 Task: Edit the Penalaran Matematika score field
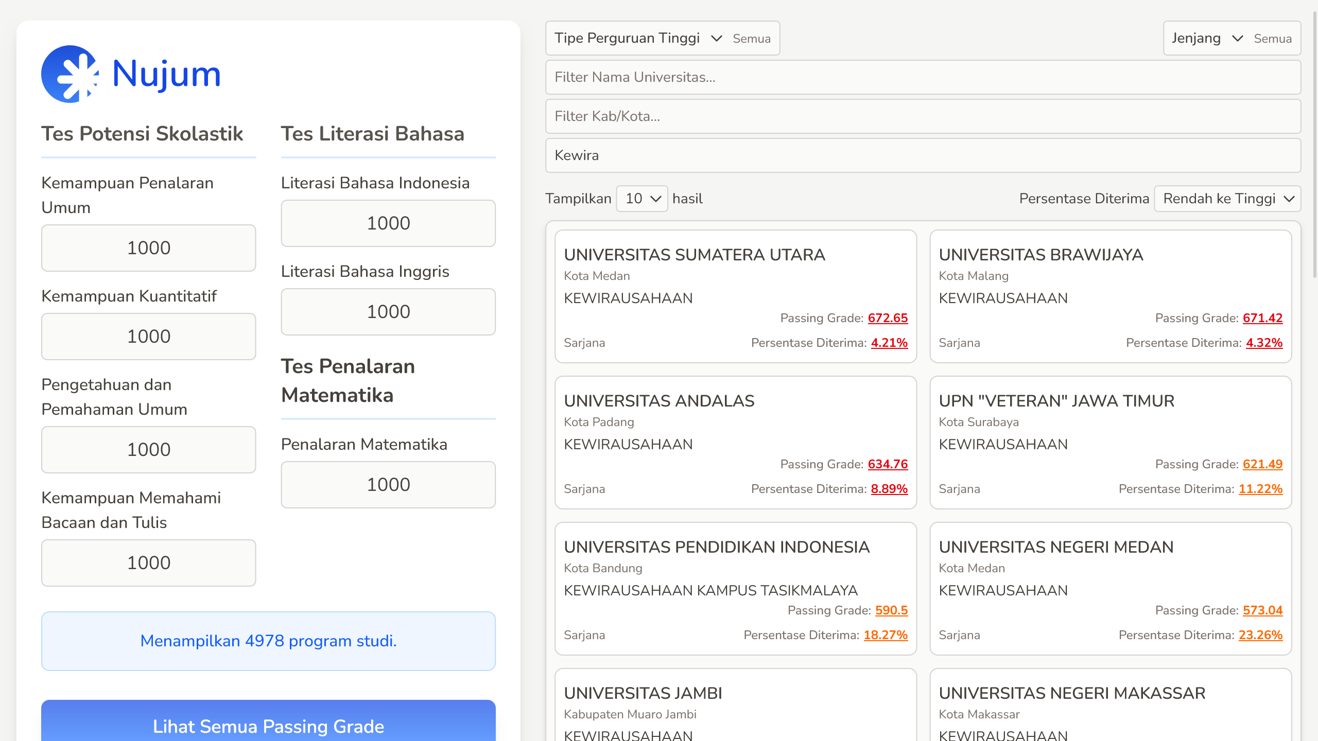point(388,485)
